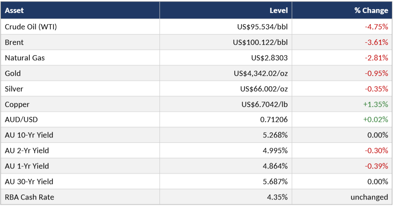This screenshot has width=394, height=206.
Task: Select Crude Oil change -4.75%
Action: 376,27
